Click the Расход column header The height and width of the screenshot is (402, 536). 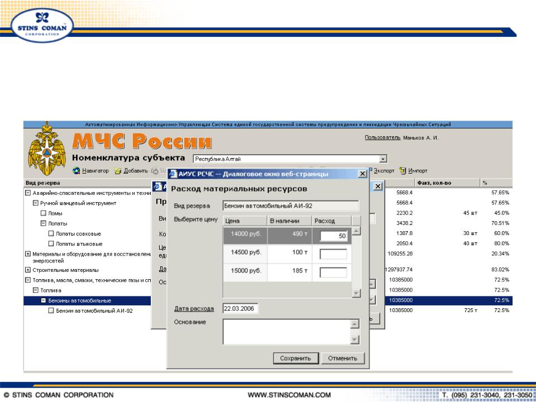pos(332,221)
